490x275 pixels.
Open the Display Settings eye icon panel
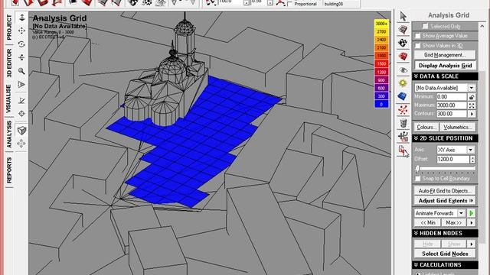[403, 70]
